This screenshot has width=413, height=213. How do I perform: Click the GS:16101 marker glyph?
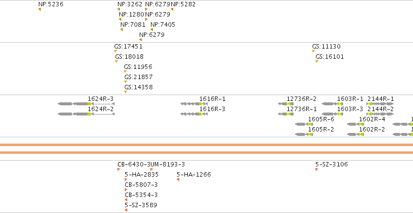317,61
